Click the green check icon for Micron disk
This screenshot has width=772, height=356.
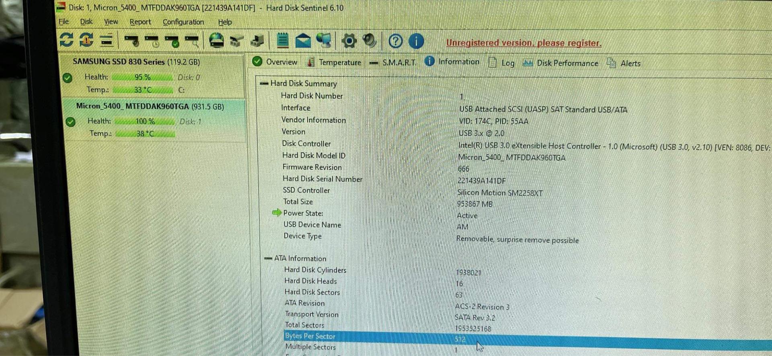[70, 122]
